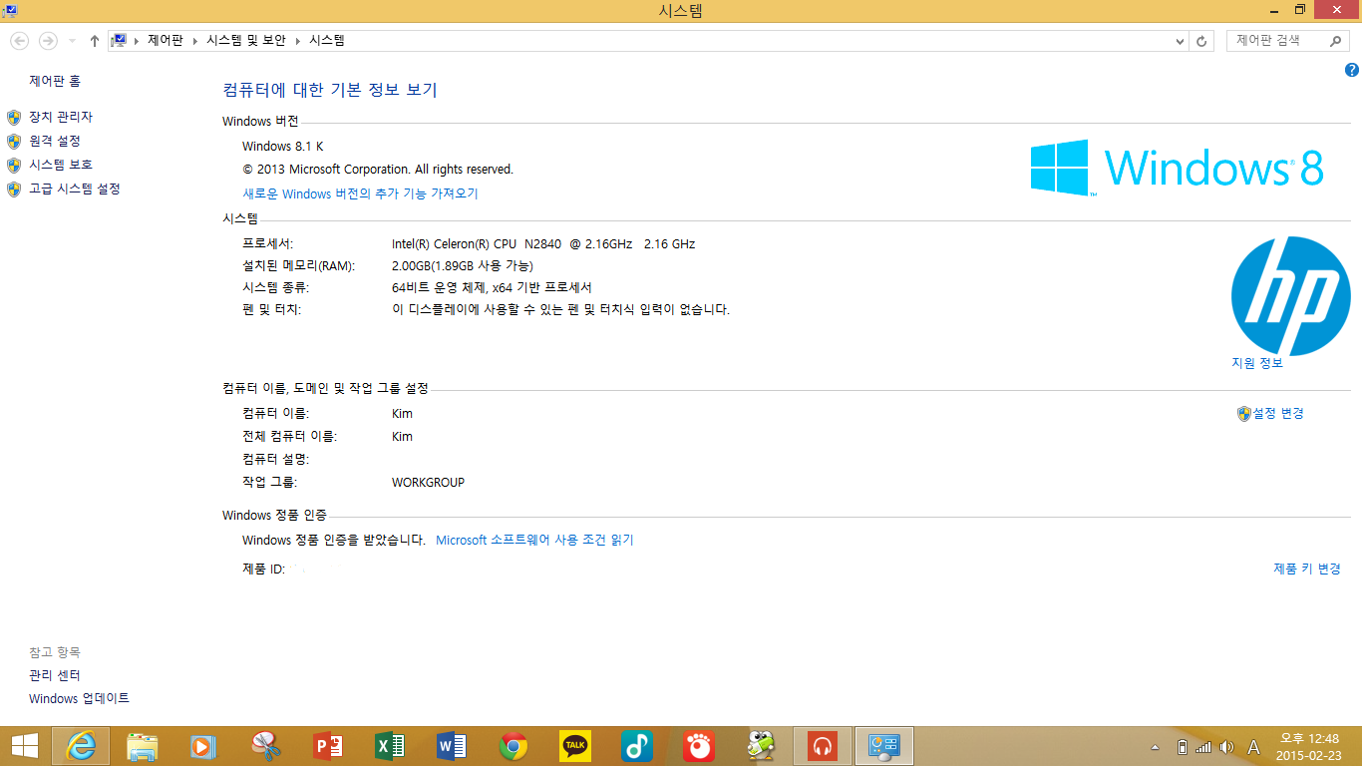Select 시스템 및 보안 in the breadcrumb
Image resolution: width=1362 pixels, height=766 pixels.
pyautogui.click(x=245, y=41)
